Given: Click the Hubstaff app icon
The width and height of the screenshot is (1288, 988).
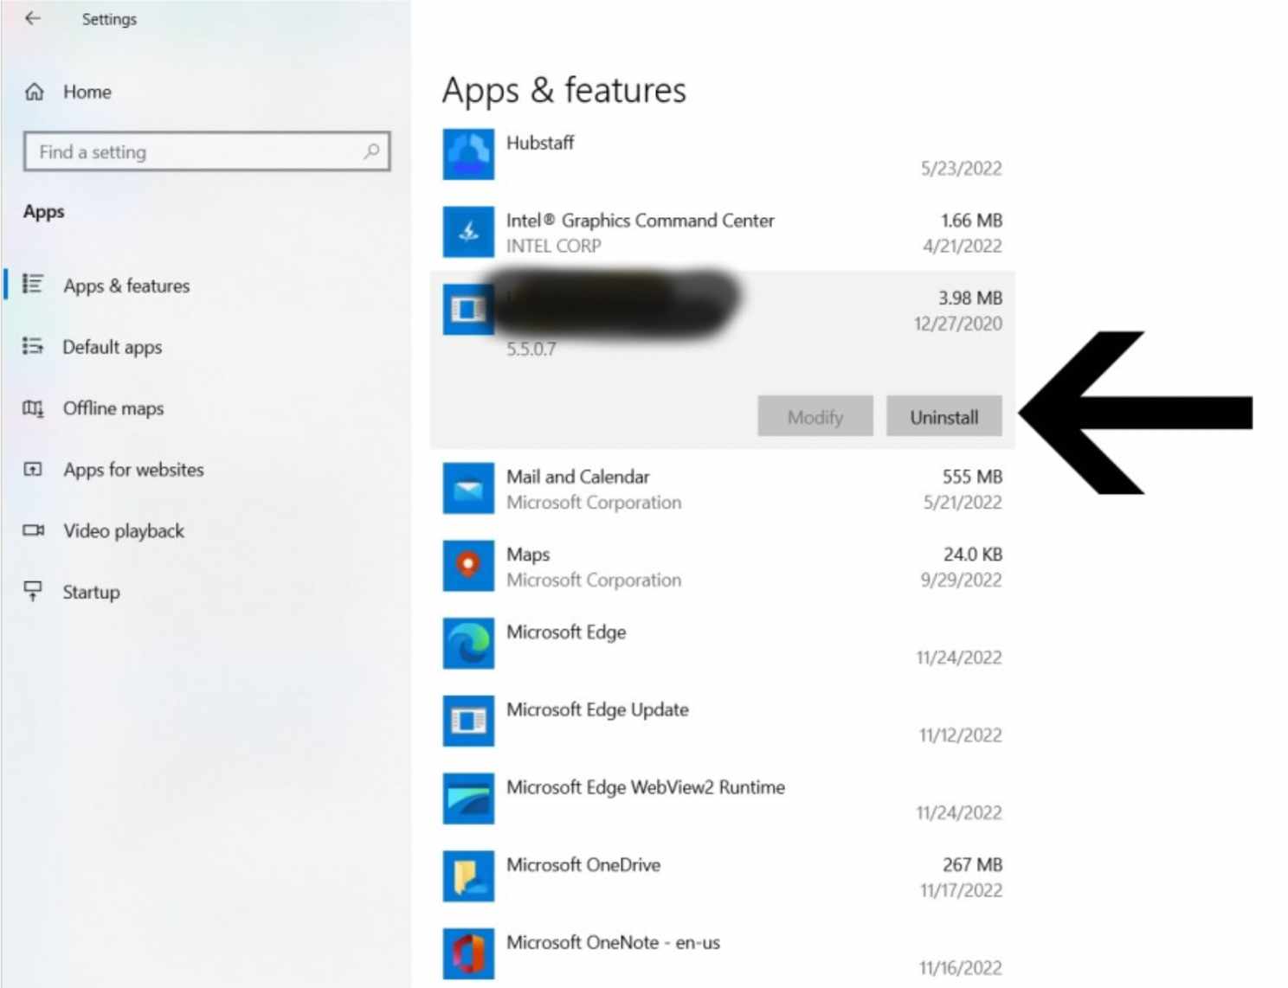Looking at the screenshot, I should 468,154.
